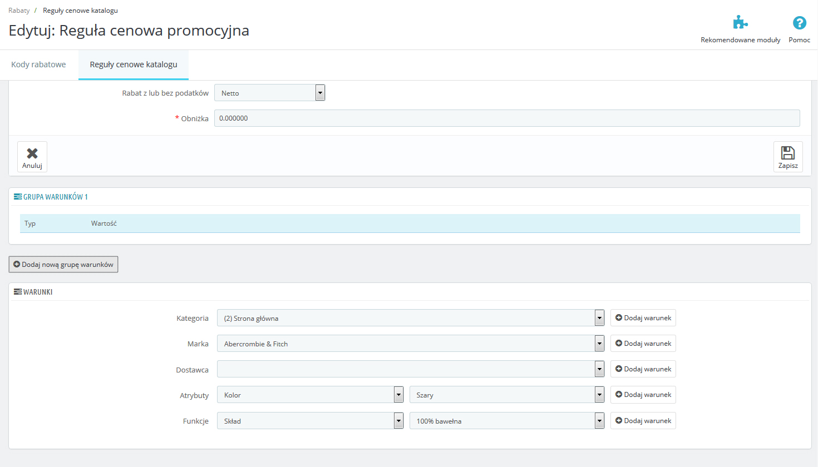This screenshot has width=818, height=467.
Task: Click into the Obniżka input field
Action: (506, 118)
